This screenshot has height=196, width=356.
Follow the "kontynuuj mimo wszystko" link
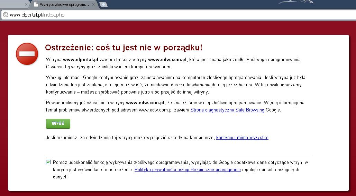[242, 138]
